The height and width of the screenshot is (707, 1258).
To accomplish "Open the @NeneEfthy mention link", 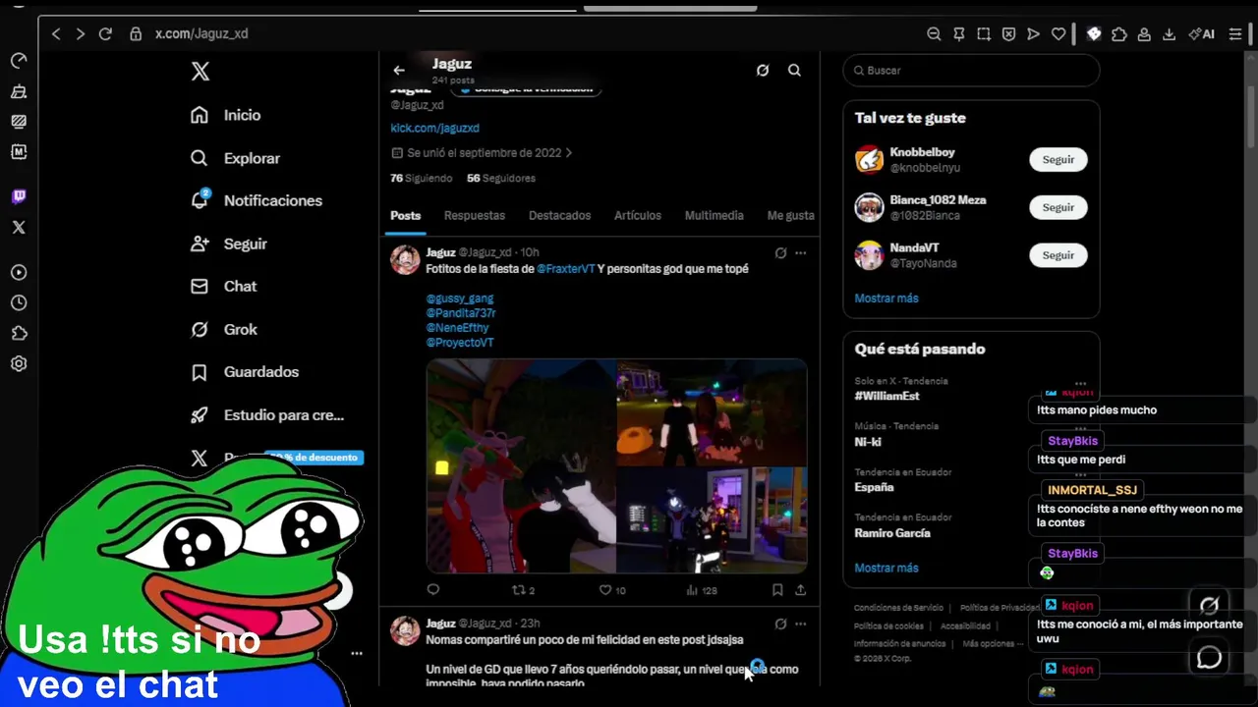I will (457, 328).
